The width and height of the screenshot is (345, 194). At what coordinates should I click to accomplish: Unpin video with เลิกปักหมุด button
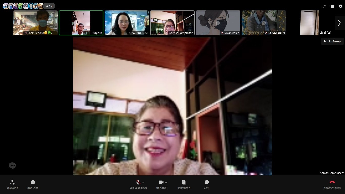tap(332, 41)
